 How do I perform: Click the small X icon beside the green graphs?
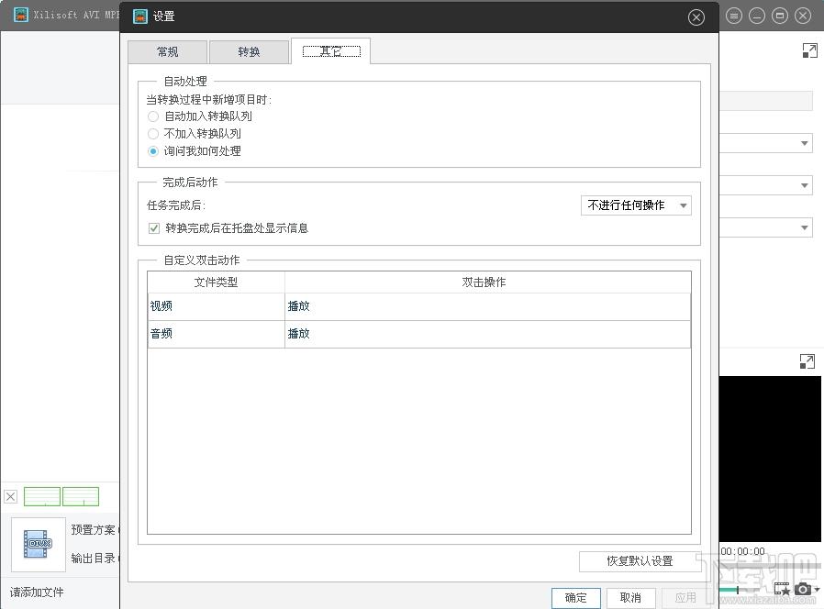pos(11,496)
